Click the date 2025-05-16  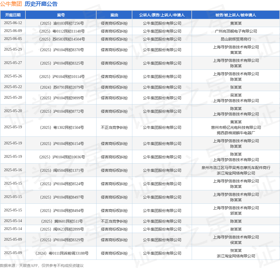coord(13,170)
